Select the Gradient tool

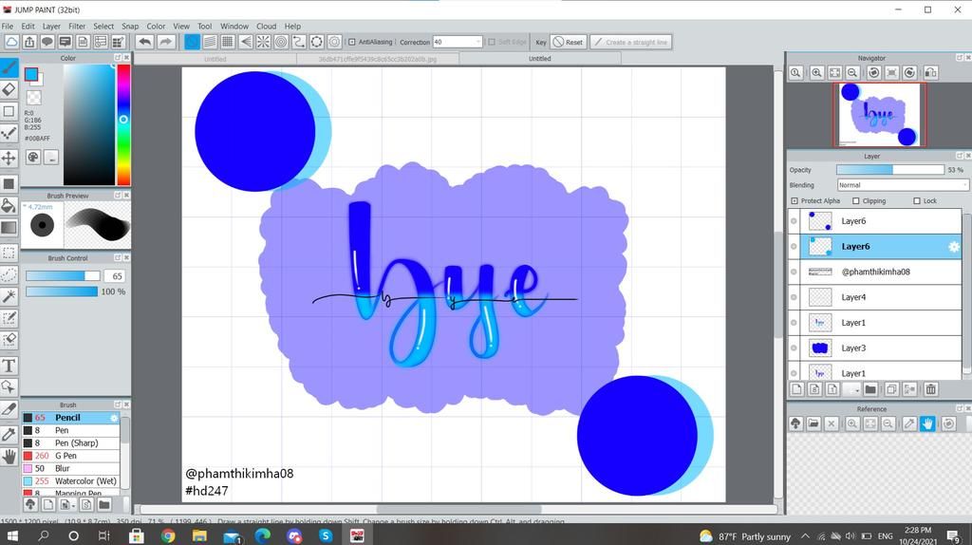(9, 228)
